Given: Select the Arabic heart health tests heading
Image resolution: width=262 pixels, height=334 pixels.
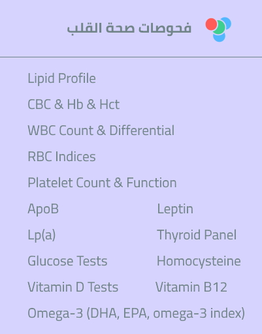Looking at the screenshot, I should 129,28.
